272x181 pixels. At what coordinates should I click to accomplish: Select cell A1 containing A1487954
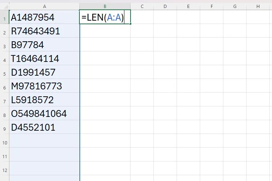click(44, 17)
